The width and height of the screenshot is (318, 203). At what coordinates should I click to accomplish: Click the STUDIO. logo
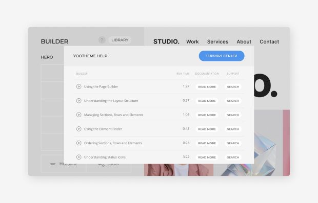point(166,41)
